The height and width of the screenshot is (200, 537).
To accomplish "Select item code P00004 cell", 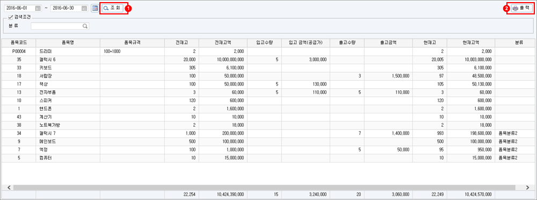I will (x=19, y=51).
